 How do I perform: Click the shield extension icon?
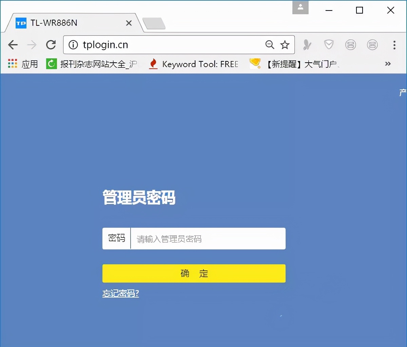[x=329, y=44]
